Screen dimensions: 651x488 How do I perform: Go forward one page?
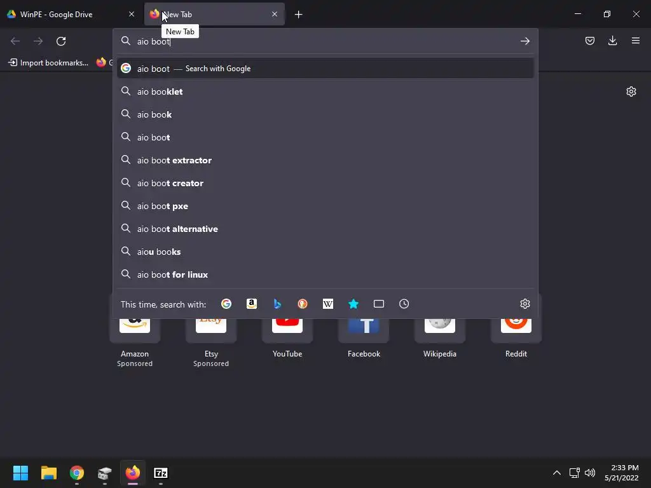point(38,41)
